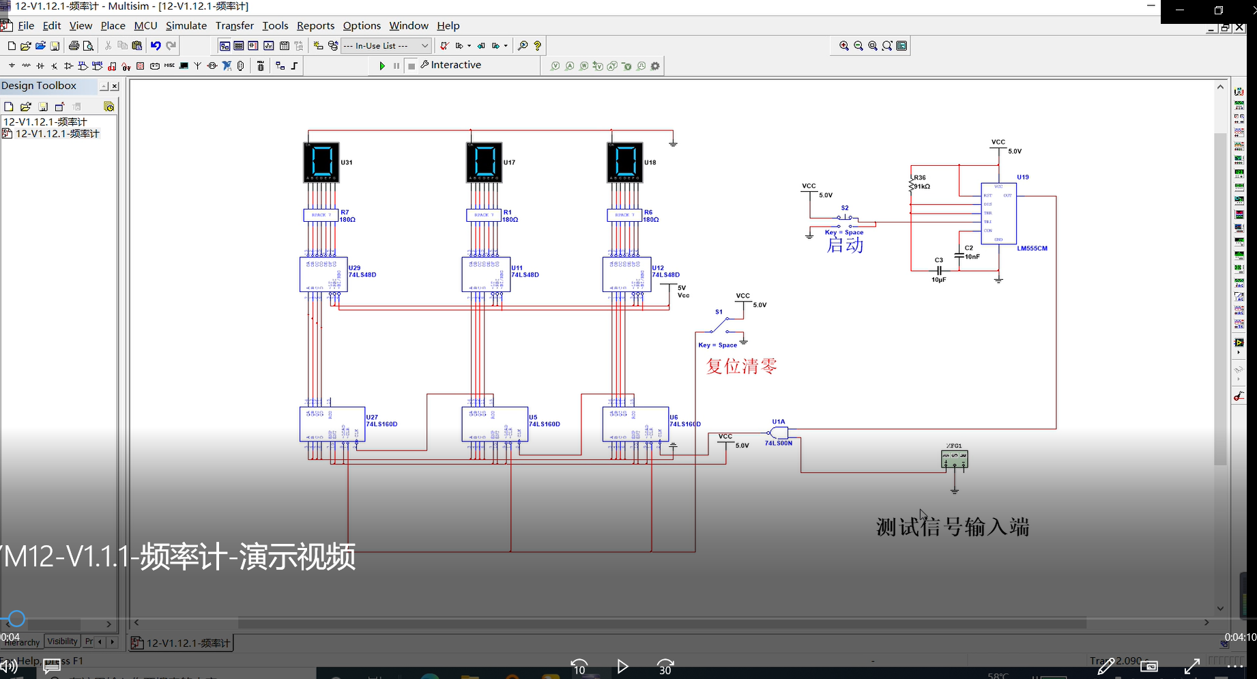
Task: Click Place Bus icon
Action: pos(294,66)
